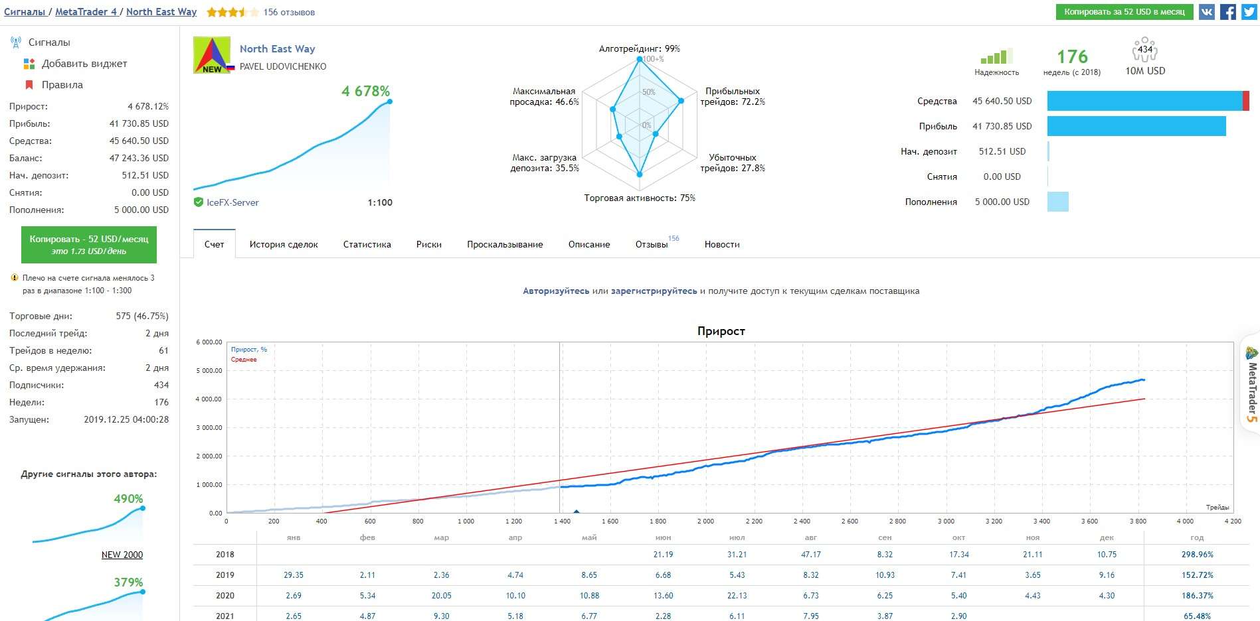
Task: Open the Проскальзывание tab
Action: pyautogui.click(x=505, y=244)
